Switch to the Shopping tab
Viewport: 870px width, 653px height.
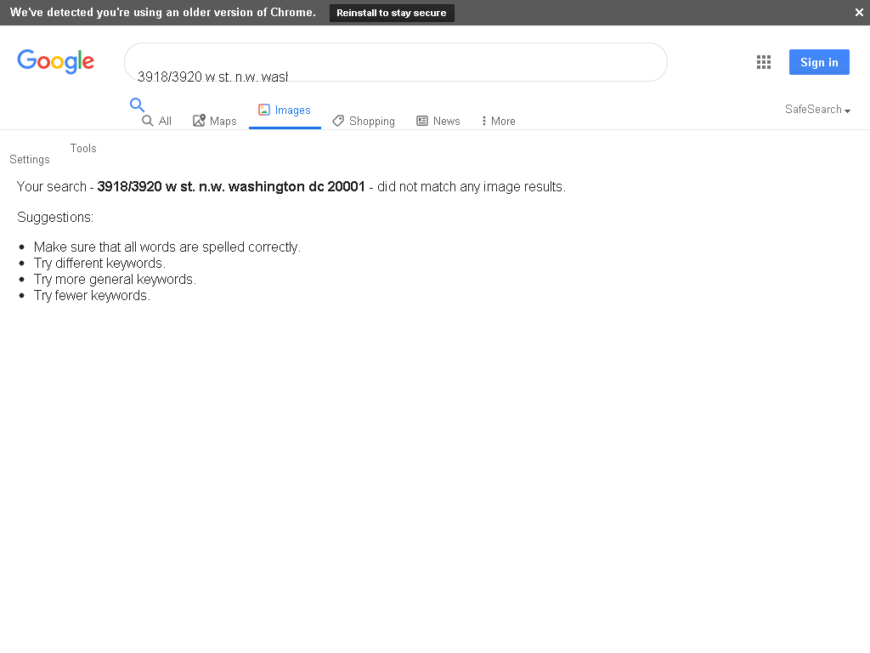364,121
